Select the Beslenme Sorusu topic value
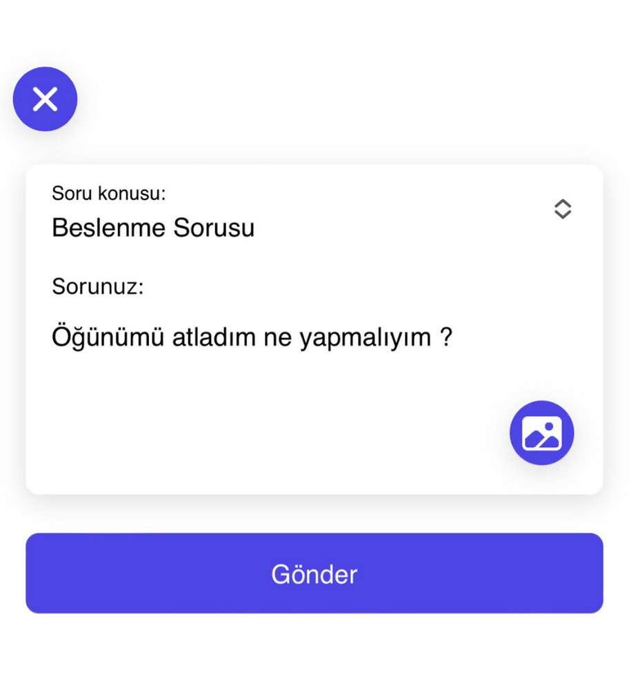Screen dimensions: 629x690 pos(153,228)
